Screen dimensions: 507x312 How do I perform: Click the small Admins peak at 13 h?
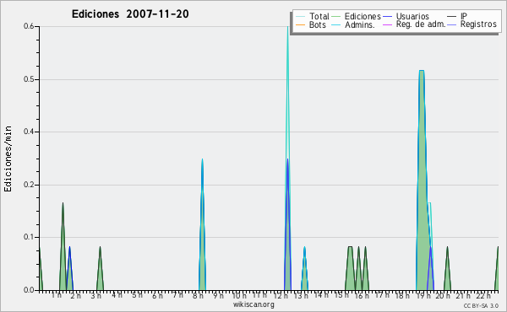304,269
